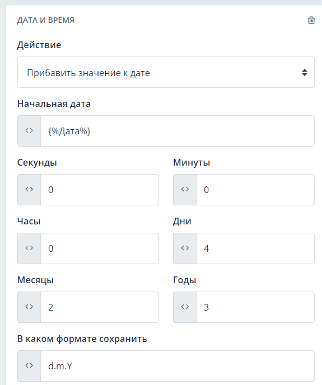Focus the format input containing d.m.Y
The image size is (322, 385).
tap(177, 365)
